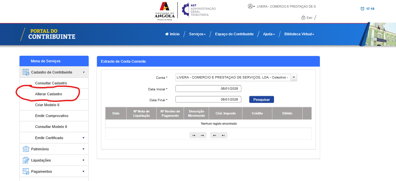The width and height of the screenshot is (396, 181).
Task: Open the Conta dropdown arrow
Action: (294, 77)
